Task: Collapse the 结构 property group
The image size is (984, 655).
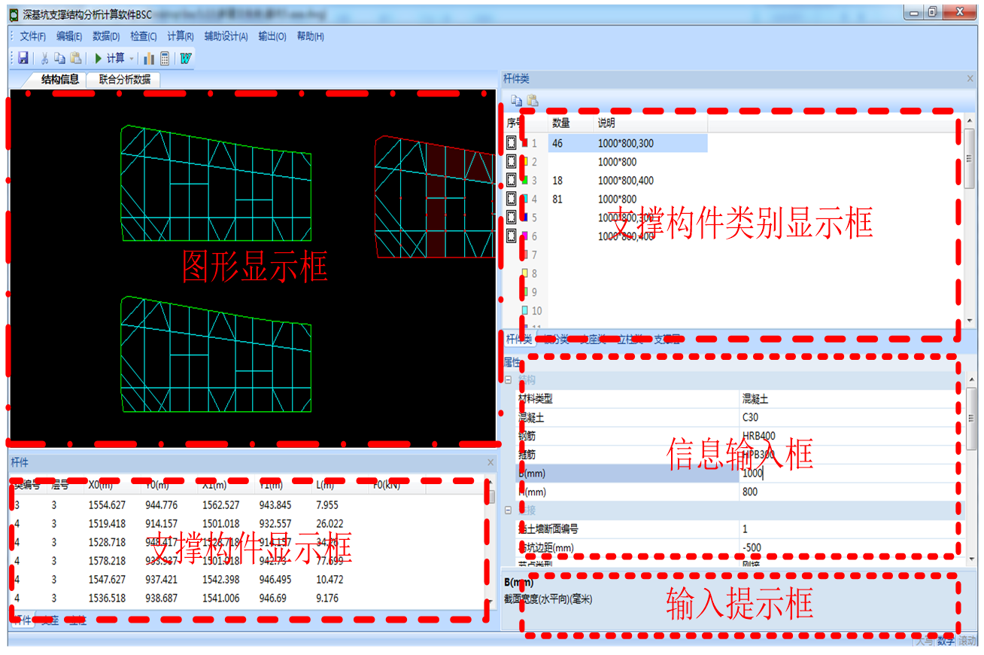Action: coord(508,380)
